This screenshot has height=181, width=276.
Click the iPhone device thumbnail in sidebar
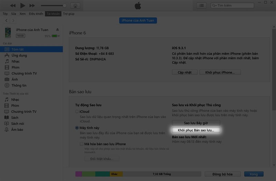point(8,32)
